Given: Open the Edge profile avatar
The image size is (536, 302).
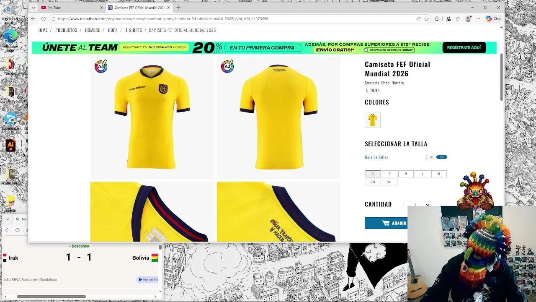Looking at the screenshot, I should pos(468,19).
